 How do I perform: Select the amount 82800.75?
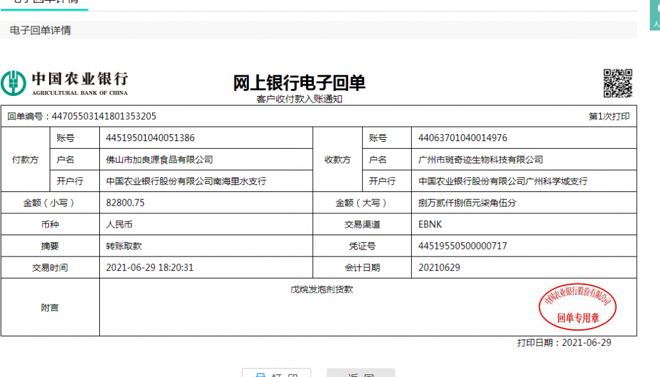click(125, 203)
